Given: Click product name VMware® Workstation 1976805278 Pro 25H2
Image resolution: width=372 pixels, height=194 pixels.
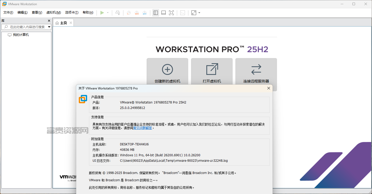Looking at the screenshot, I should [153, 102].
